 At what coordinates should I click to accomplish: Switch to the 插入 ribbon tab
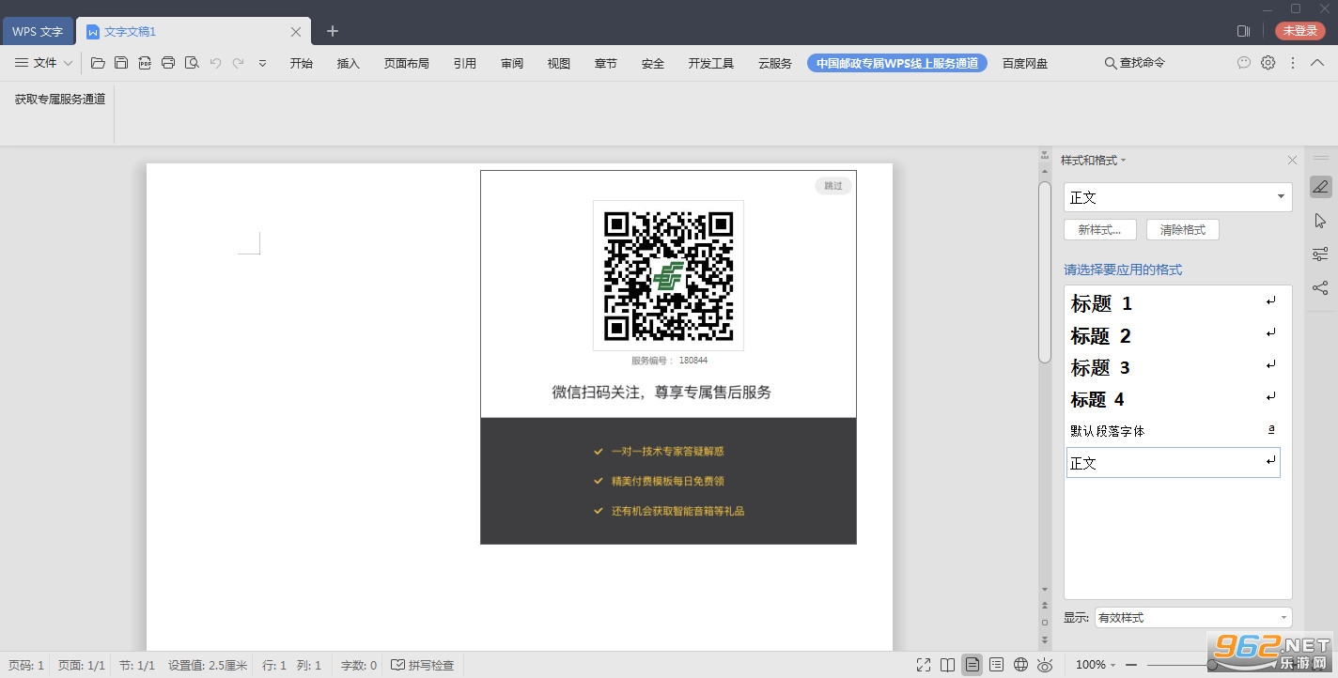(x=349, y=63)
